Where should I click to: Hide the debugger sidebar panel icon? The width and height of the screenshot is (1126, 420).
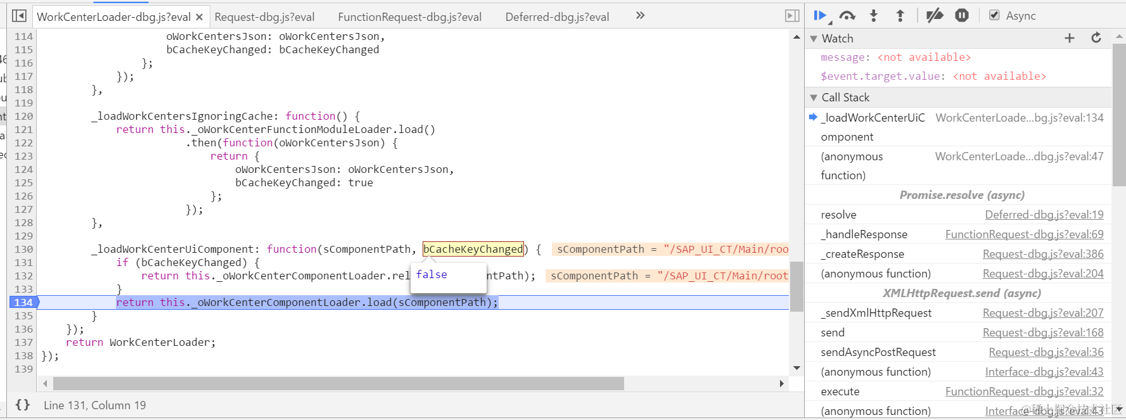pos(792,16)
